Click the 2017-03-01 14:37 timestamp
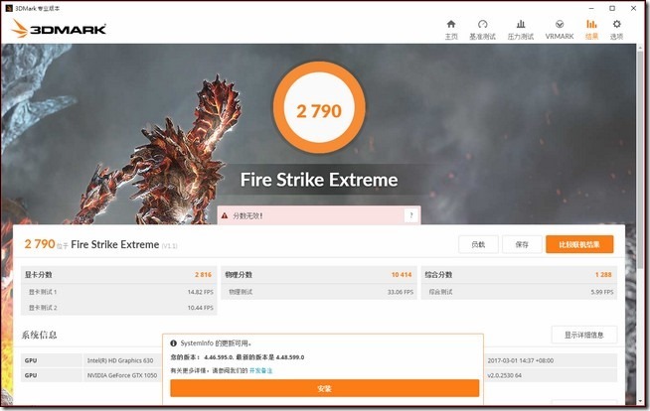This screenshot has width=650, height=411. 520,360
